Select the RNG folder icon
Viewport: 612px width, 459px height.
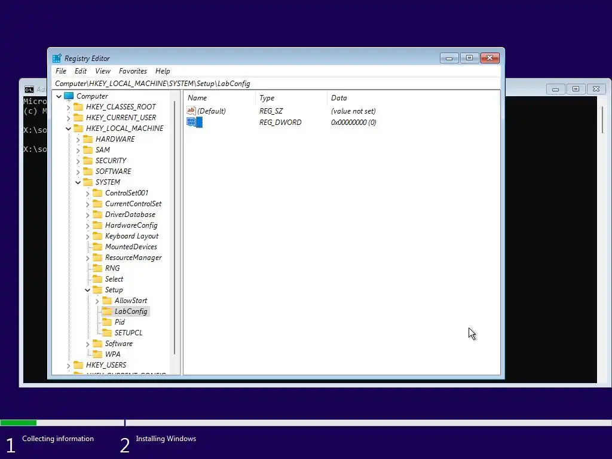(x=97, y=268)
